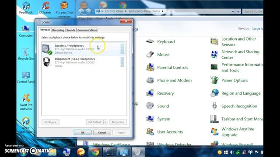Select the Recycle Bin desktop icon

26,54
